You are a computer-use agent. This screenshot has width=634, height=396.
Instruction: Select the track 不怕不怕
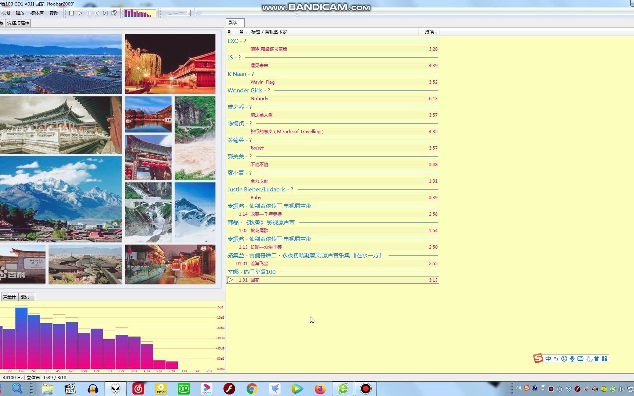[332, 165]
